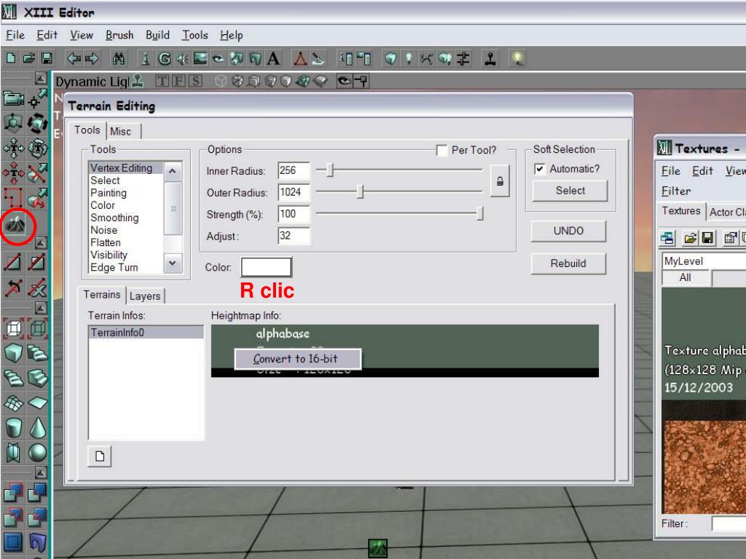Enable the Per Tool? checkbox
This screenshot has height=559, width=746.
(x=441, y=151)
